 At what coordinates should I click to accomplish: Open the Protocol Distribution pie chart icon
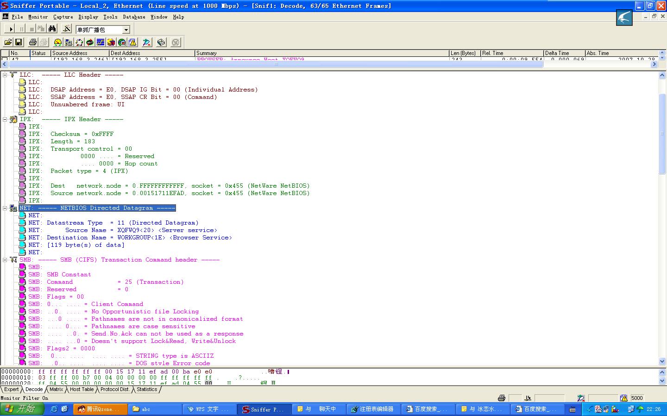click(x=111, y=43)
